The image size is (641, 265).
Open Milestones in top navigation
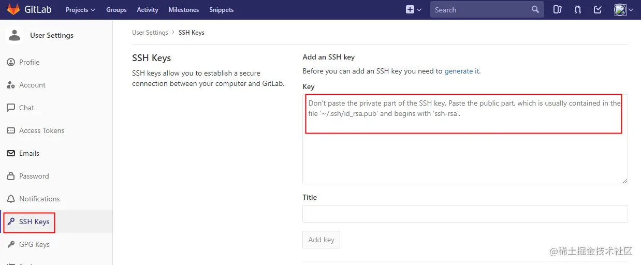tap(184, 10)
